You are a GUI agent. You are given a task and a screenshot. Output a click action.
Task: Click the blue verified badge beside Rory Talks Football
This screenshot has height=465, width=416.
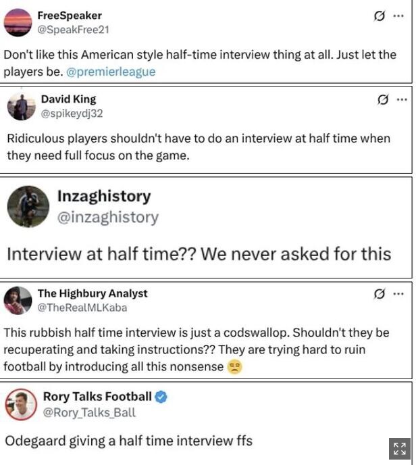click(162, 397)
